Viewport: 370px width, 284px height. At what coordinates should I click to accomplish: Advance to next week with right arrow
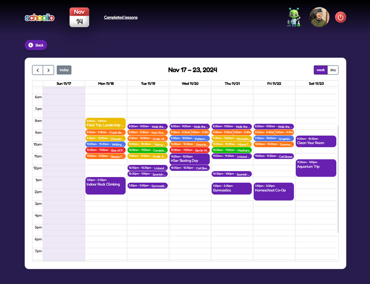[x=49, y=70]
